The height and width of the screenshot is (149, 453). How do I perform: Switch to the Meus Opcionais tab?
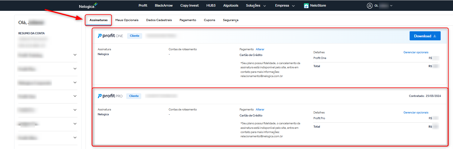click(x=127, y=20)
